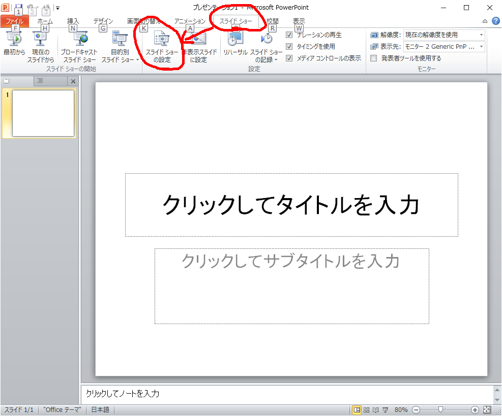Select slide 1 thumbnail in panel
The width and height of the screenshot is (502, 416).
point(43,113)
